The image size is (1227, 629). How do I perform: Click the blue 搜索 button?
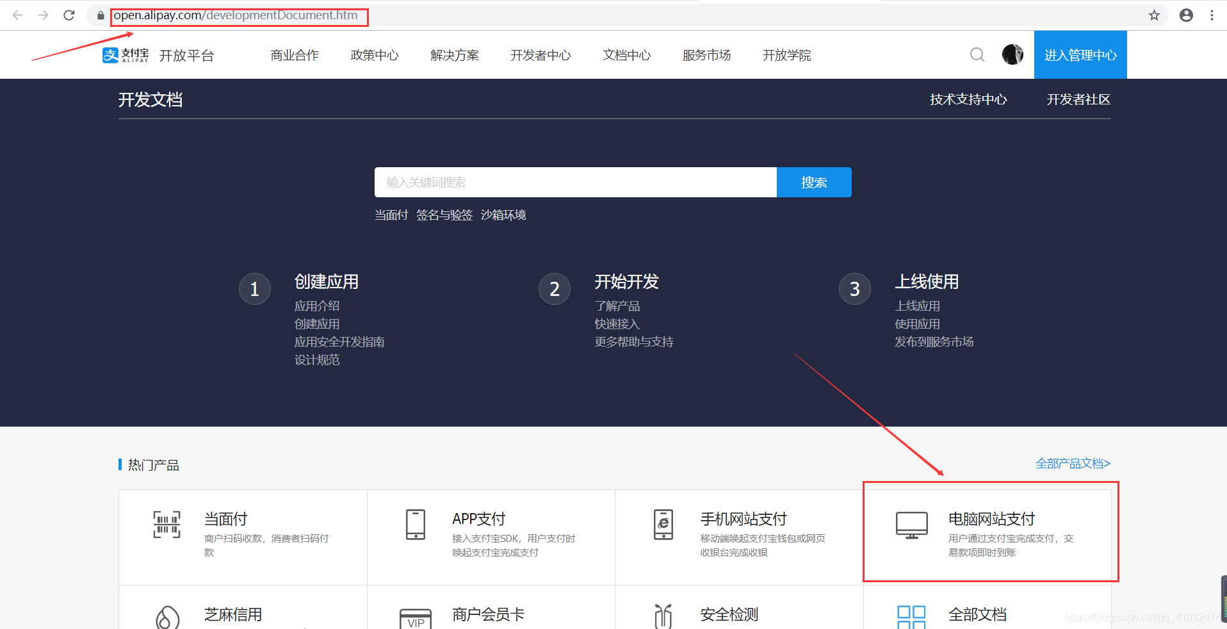(814, 183)
